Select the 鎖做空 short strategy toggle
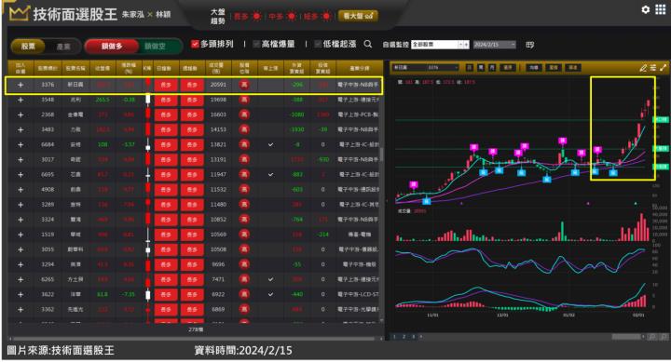671x363 pixels. pyautogui.click(x=155, y=47)
